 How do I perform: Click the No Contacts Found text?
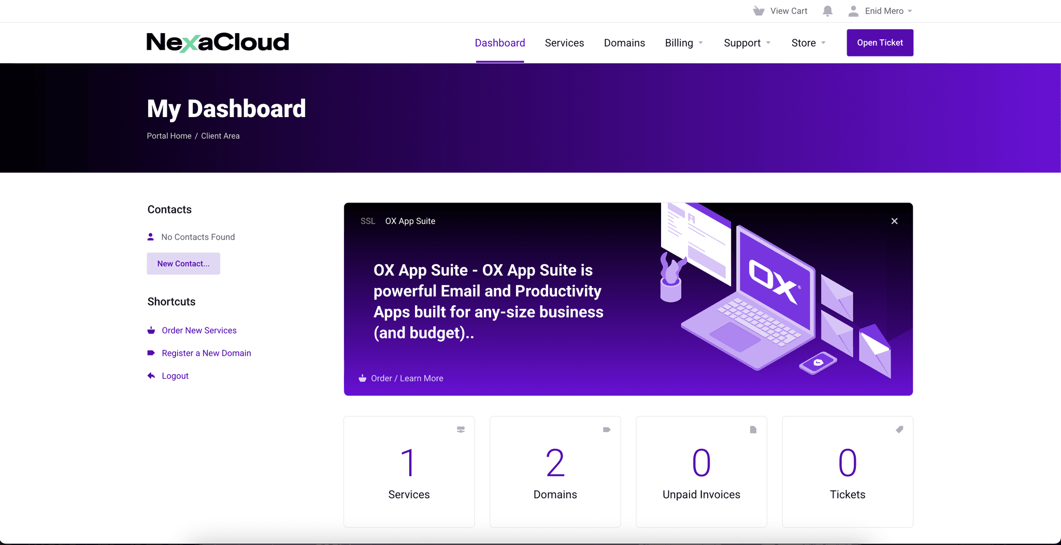[x=198, y=237]
